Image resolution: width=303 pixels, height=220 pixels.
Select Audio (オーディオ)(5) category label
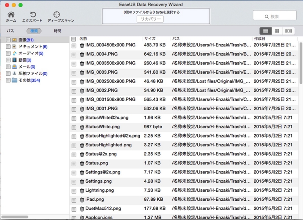point(31,53)
